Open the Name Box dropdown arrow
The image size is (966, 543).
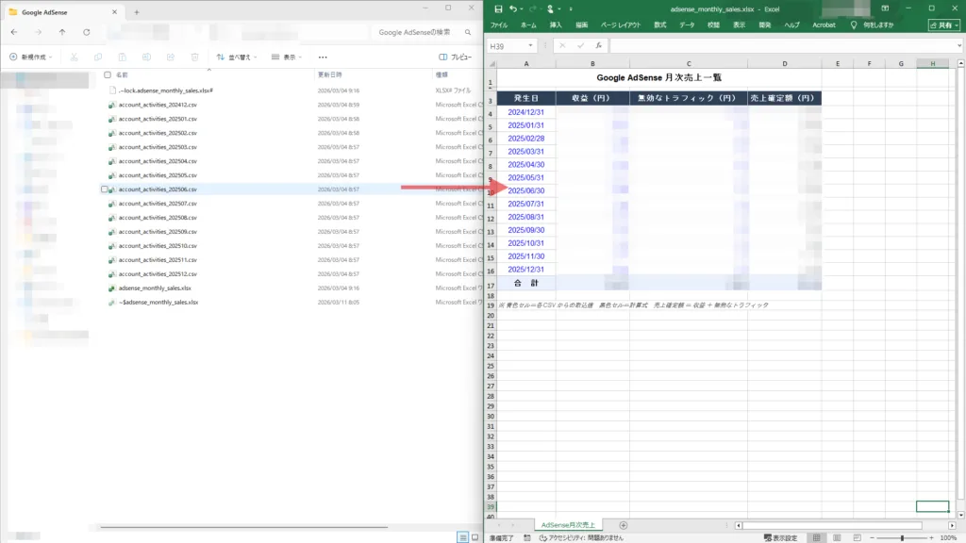pos(531,45)
